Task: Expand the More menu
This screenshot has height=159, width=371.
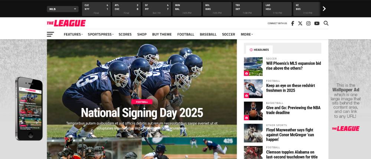Action: (x=247, y=34)
